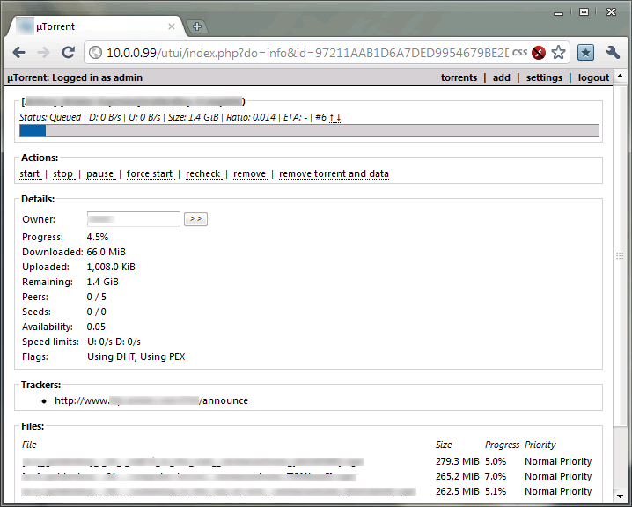The width and height of the screenshot is (632, 507).
Task: Click Normal Priority for the 279.3 MiB file
Action: point(558,461)
